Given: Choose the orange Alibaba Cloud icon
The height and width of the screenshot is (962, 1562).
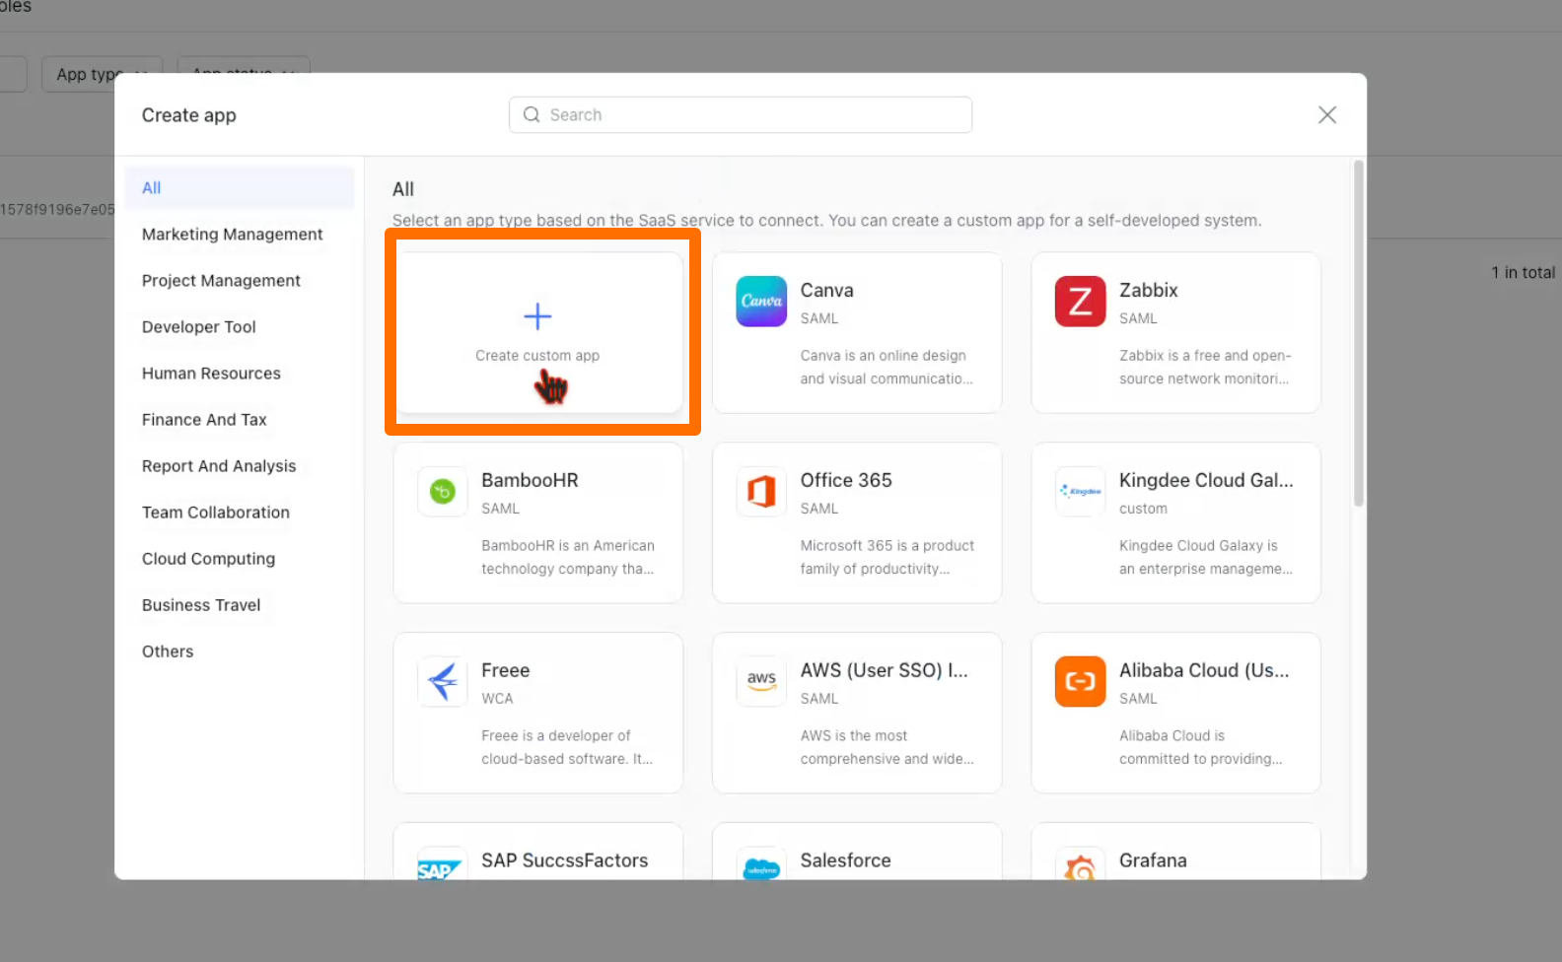Looking at the screenshot, I should 1080,681.
